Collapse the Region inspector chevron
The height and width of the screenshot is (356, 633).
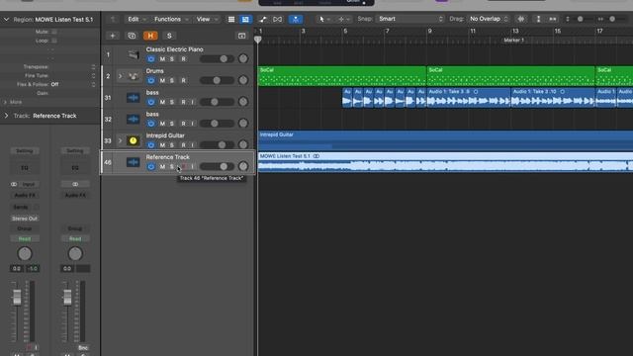coord(6,19)
